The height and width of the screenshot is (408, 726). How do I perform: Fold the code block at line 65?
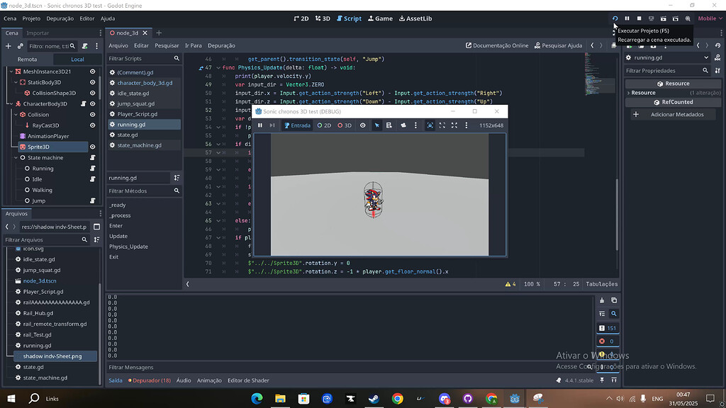tap(218, 221)
